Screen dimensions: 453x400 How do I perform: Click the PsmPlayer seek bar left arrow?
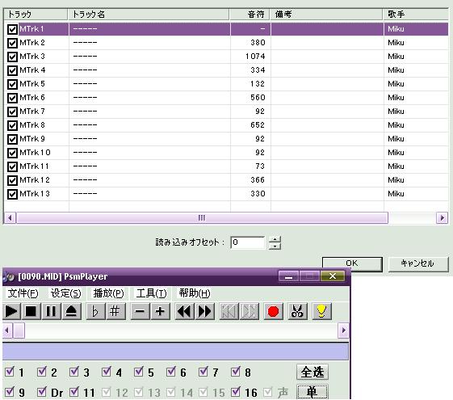[x=7, y=331]
